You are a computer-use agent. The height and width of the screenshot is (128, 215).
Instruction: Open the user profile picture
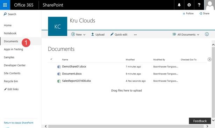coord(210,5)
